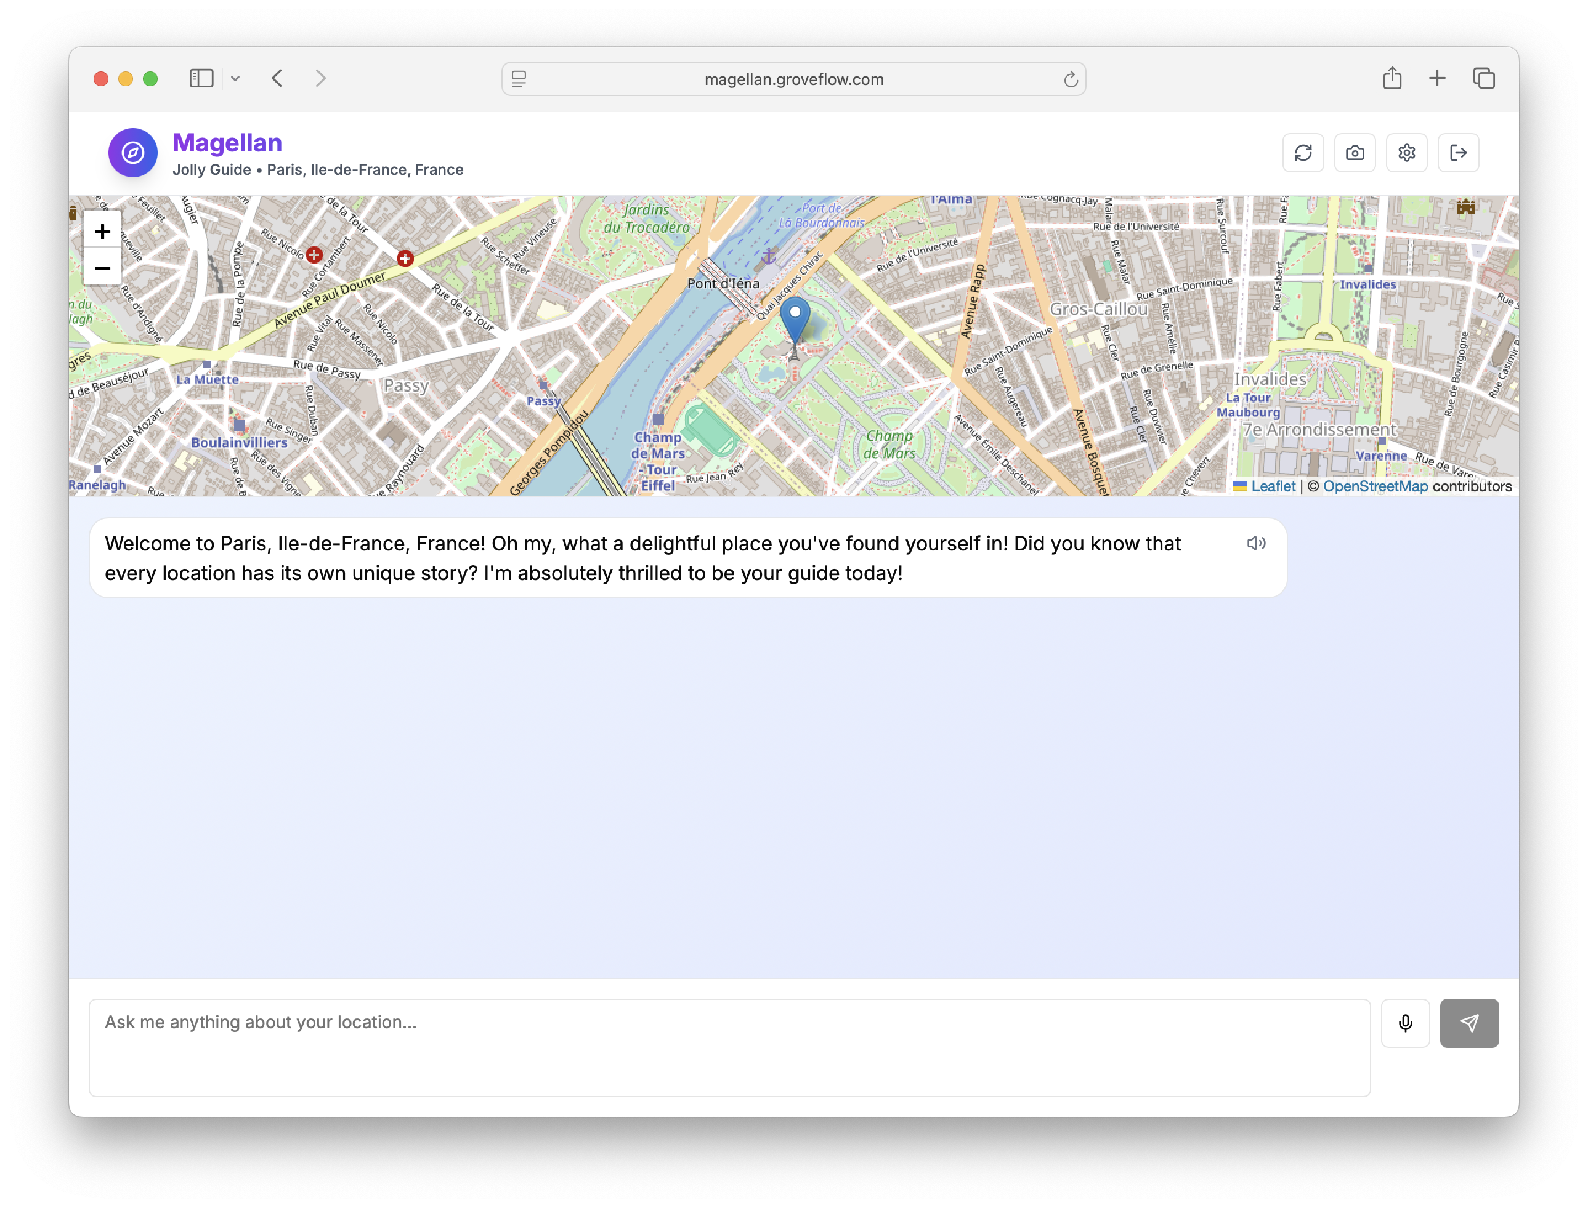Go back to previous page
Image resolution: width=1588 pixels, height=1208 pixels.
[x=277, y=78]
